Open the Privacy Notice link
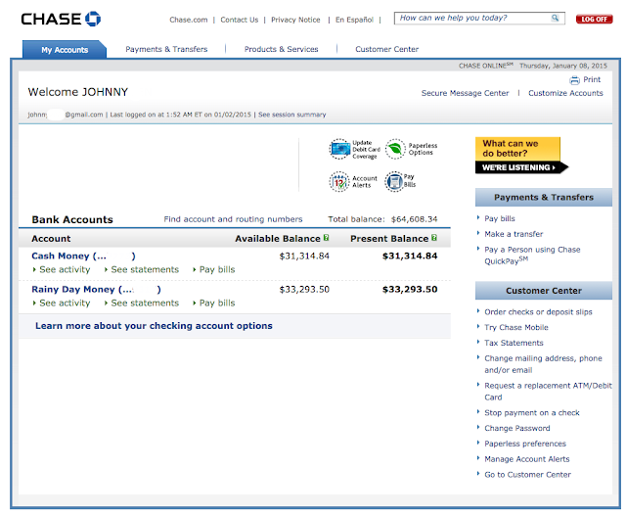Screen dimensions: 626x515 click(x=295, y=20)
